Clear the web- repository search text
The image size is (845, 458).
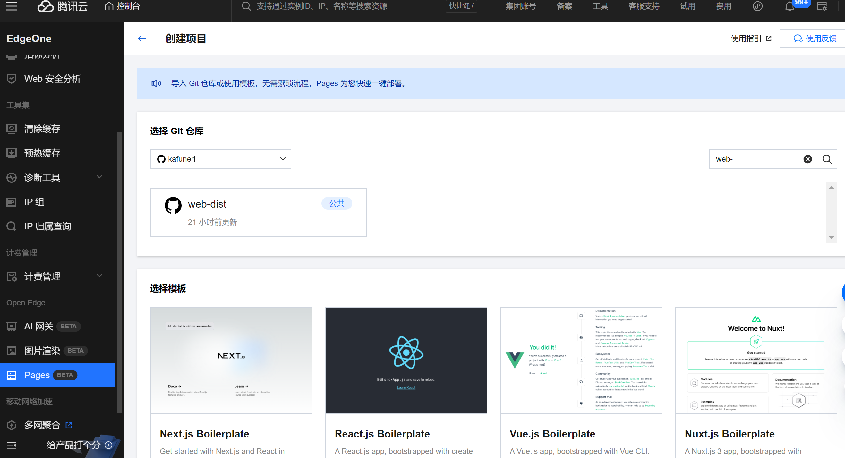click(x=807, y=159)
